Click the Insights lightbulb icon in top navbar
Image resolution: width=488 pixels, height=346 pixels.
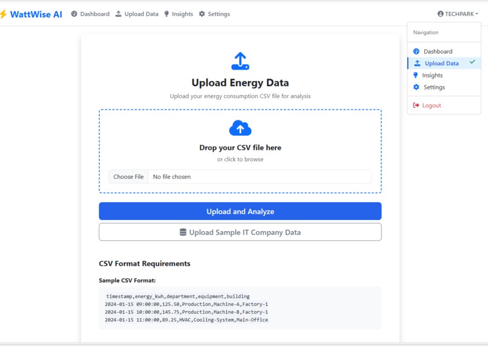167,14
